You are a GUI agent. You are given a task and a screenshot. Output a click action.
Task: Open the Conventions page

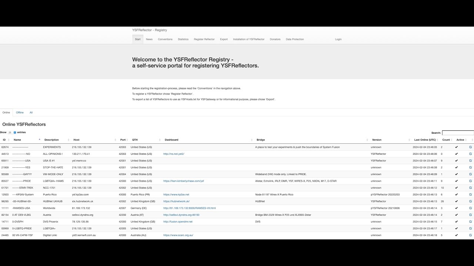[x=165, y=39]
